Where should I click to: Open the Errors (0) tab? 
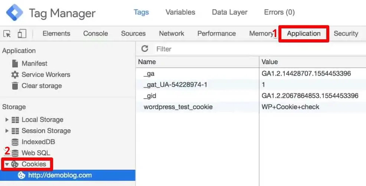coord(280,12)
